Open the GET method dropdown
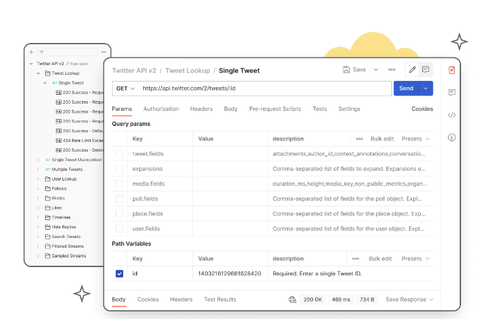Screen dimensions: 486x319 125,89
